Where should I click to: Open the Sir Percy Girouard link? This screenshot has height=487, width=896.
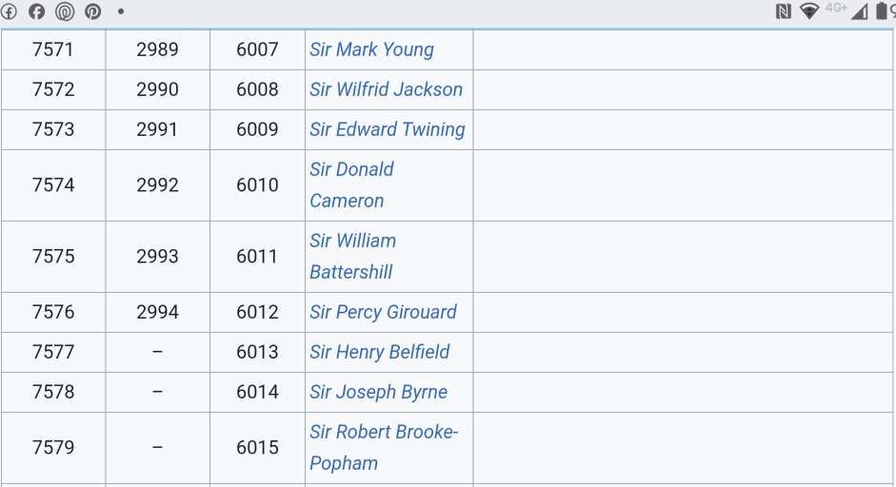pos(383,312)
